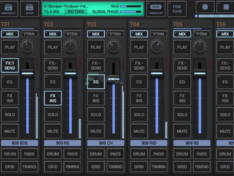
Task: Toggle EQ on track T05
Action: (x=182, y=82)
